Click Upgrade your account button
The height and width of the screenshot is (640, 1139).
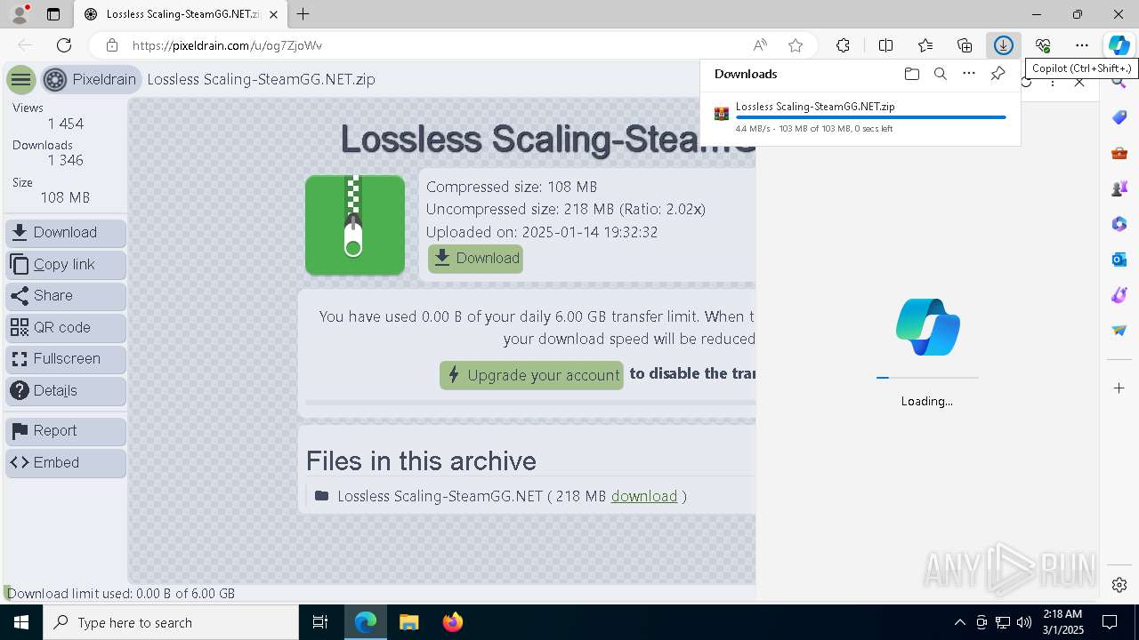(531, 375)
